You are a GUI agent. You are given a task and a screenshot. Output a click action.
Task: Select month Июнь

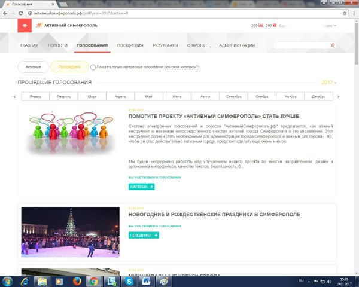tap(177, 97)
